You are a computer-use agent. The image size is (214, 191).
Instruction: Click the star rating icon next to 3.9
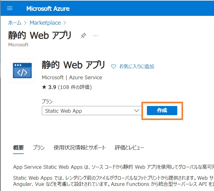44,87
